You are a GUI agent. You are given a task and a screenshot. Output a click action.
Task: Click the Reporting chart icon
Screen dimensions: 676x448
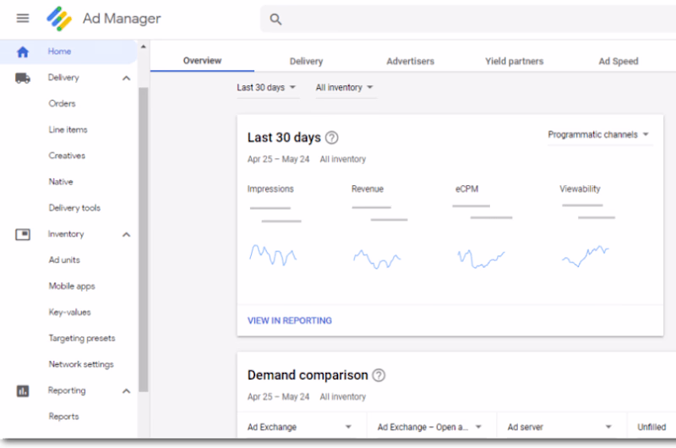(23, 391)
